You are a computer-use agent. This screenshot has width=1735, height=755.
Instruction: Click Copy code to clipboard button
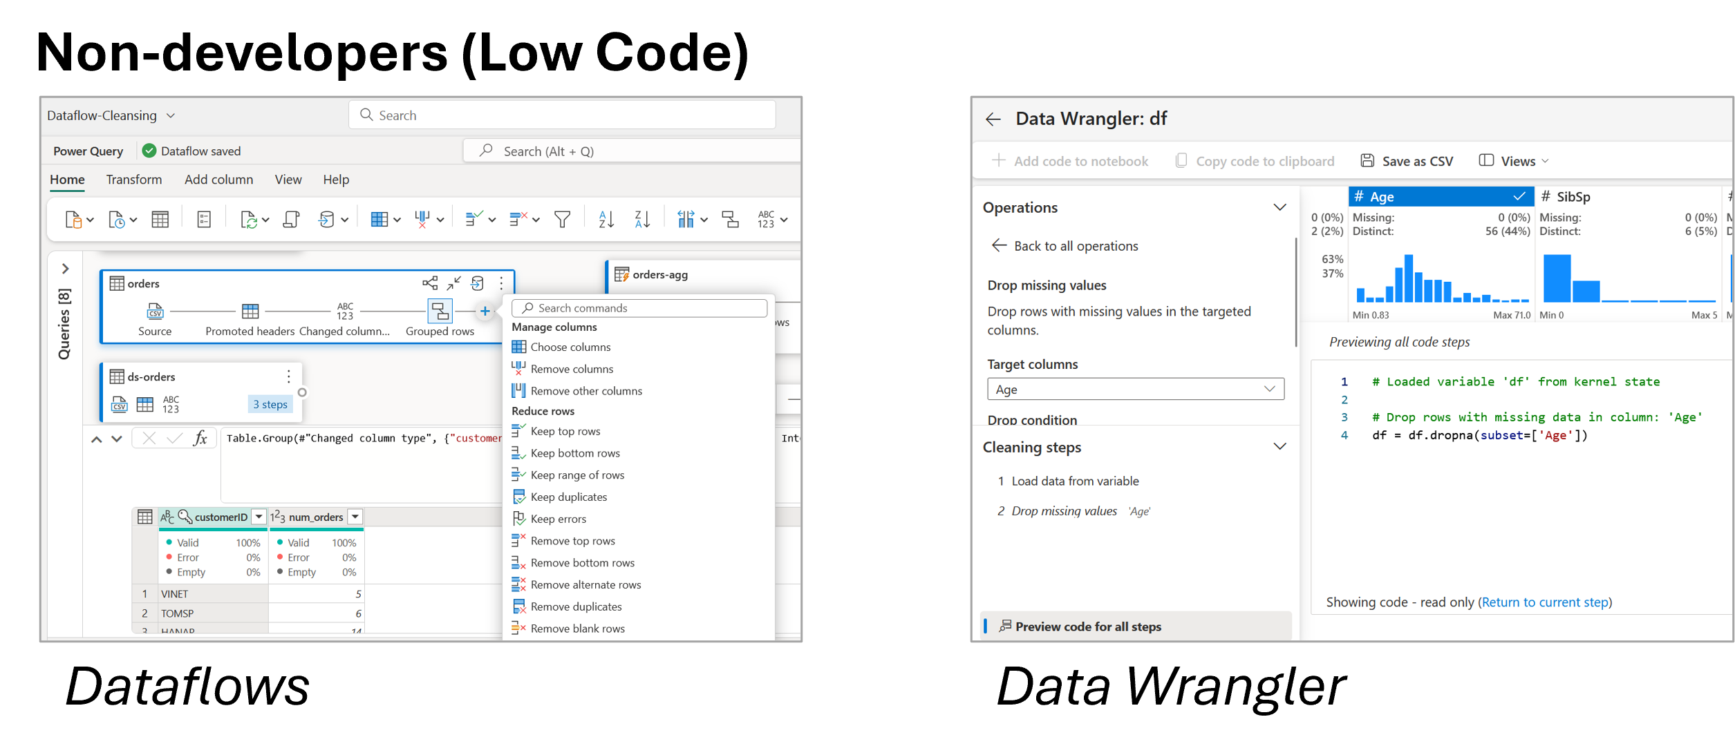[x=1255, y=161]
